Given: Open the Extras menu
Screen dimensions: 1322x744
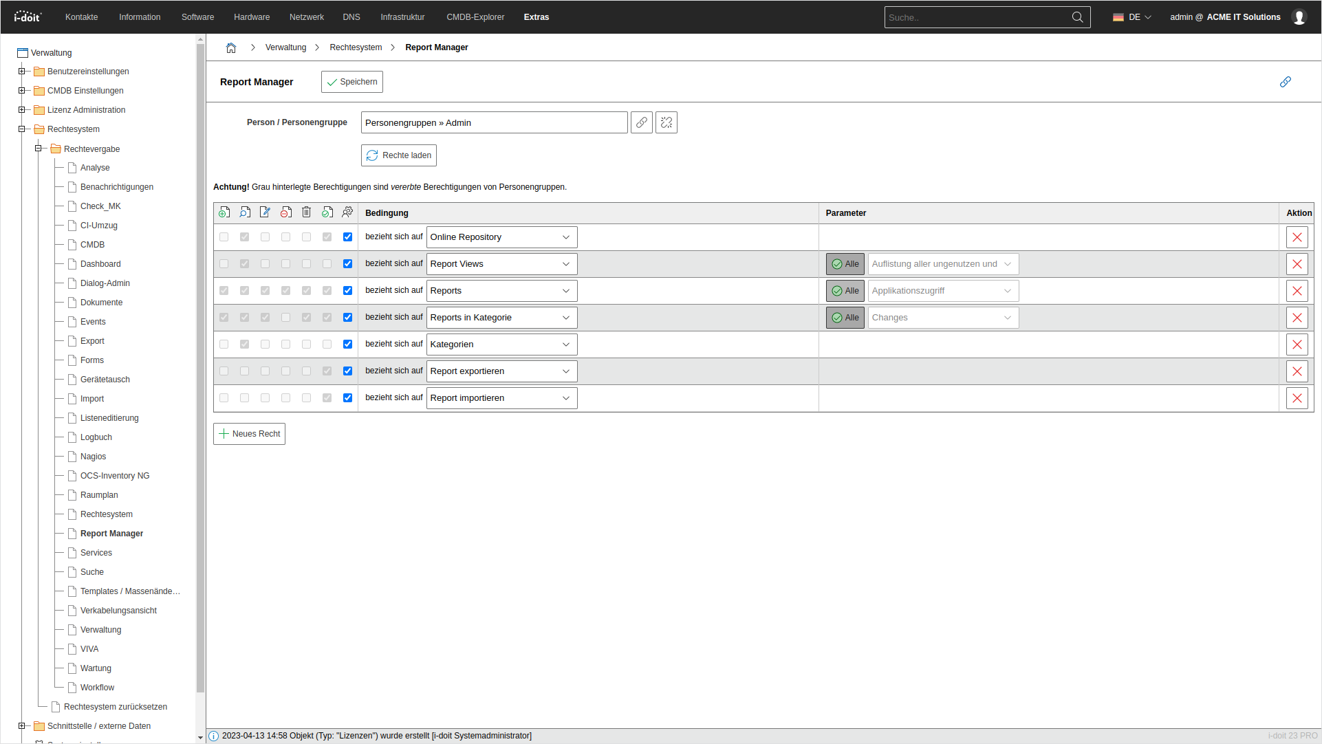Looking at the screenshot, I should [x=537, y=17].
